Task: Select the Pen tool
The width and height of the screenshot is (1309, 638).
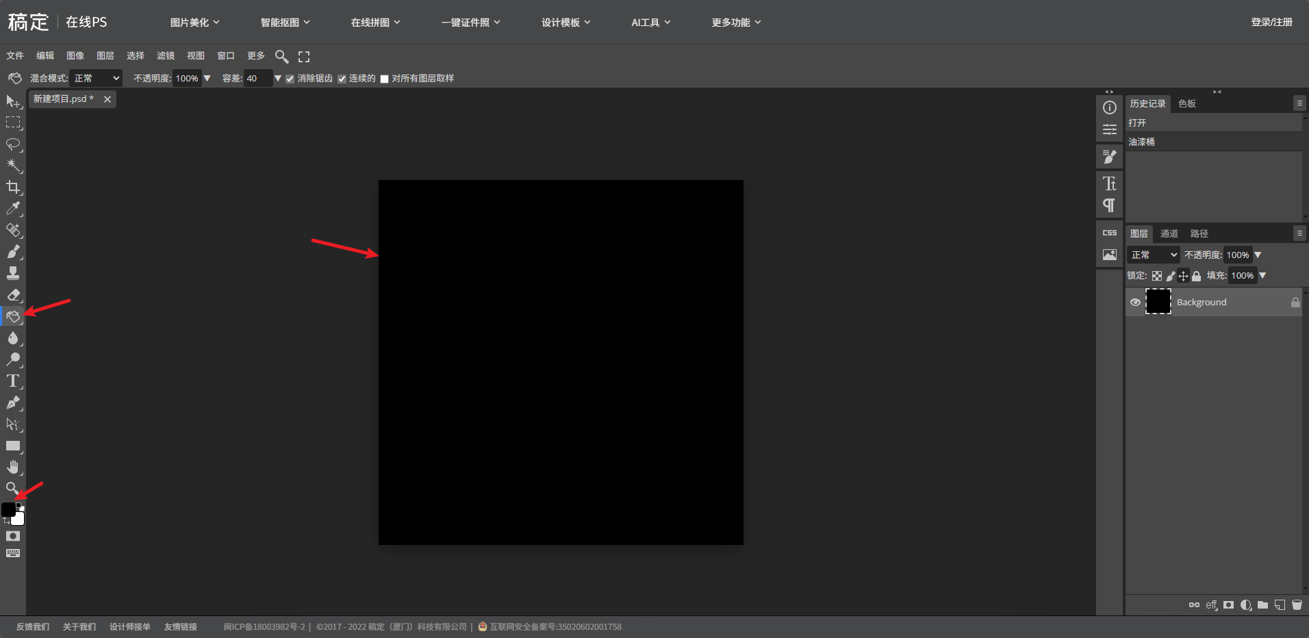Action: [13, 403]
